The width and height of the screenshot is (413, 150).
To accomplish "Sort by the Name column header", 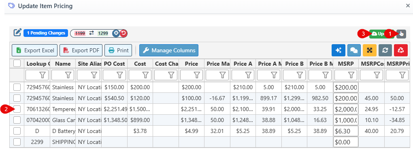I will 63,64.
